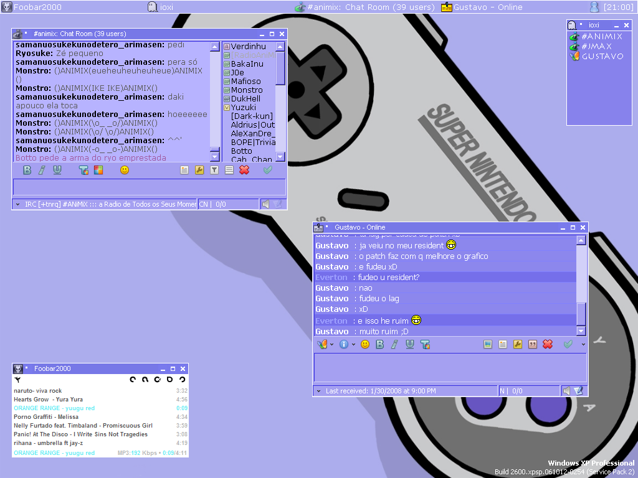Toggle italic formatting in Gustavo chat window

point(394,344)
